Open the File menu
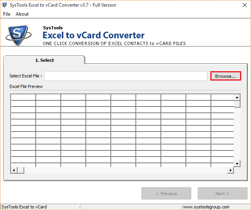The height and width of the screenshot is (210, 251). click(x=7, y=14)
